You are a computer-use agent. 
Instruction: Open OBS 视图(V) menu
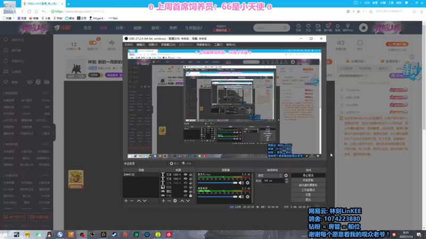click(153, 45)
